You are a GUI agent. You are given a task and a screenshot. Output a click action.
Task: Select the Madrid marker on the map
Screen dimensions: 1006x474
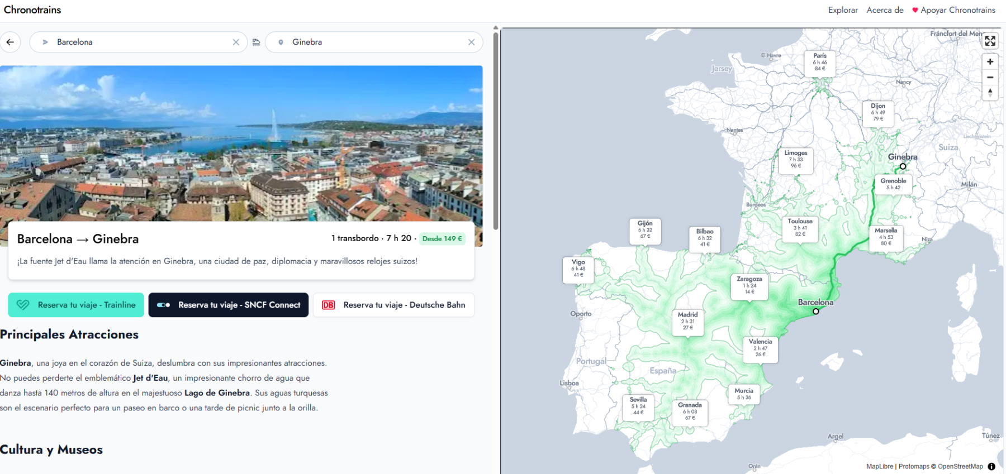pyautogui.click(x=687, y=321)
